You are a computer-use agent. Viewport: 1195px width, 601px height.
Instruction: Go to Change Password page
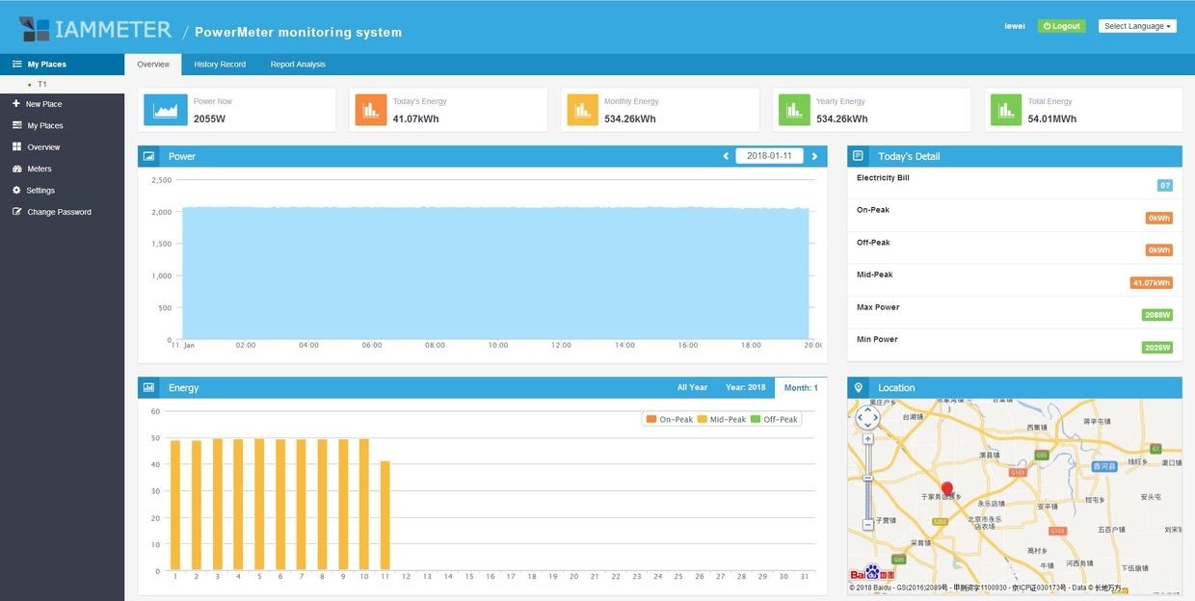[x=59, y=212]
